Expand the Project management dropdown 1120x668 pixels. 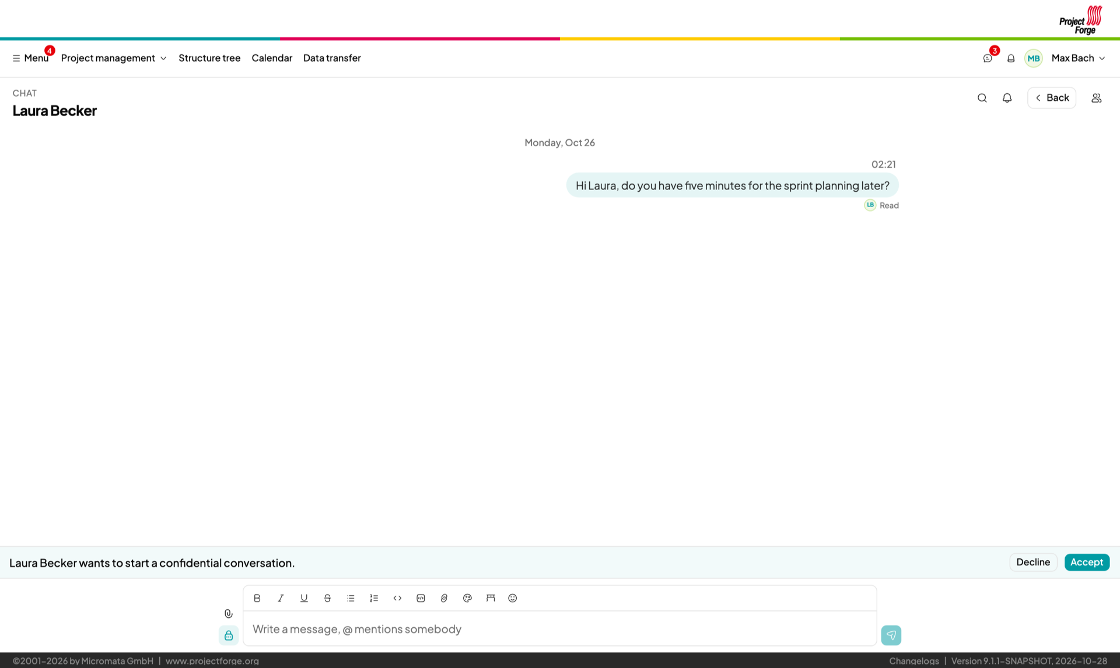(114, 58)
